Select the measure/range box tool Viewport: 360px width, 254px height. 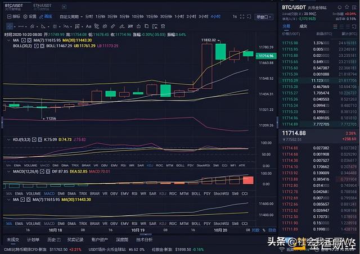[x=77, y=26]
